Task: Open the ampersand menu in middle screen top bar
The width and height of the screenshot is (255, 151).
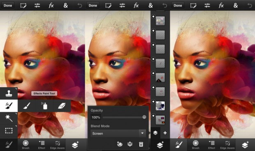Action: [151, 5]
